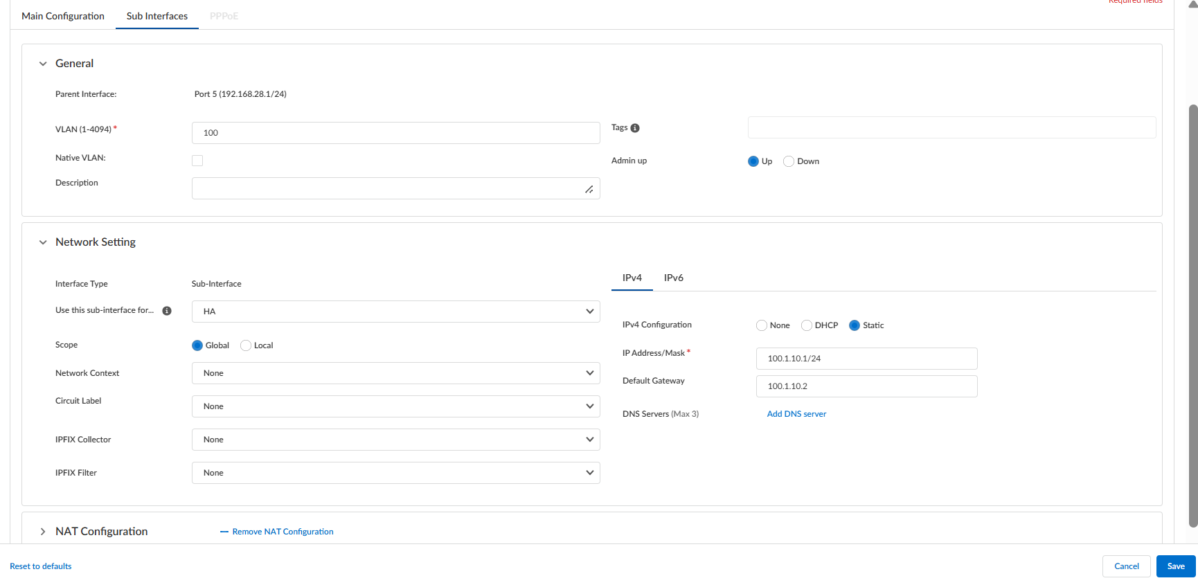The height and width of the screenshot is (585, 1198).
Task: Set IPv4 Configuration to None
Action: (762, 325)
